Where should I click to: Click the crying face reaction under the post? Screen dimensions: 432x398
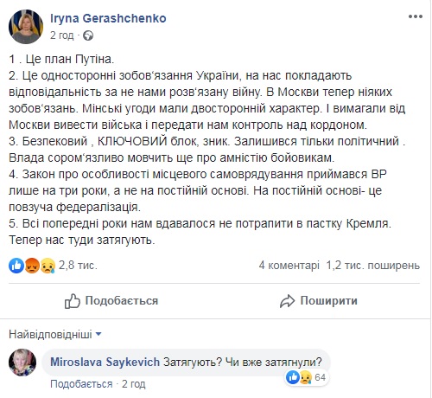[x=48, y=266]
